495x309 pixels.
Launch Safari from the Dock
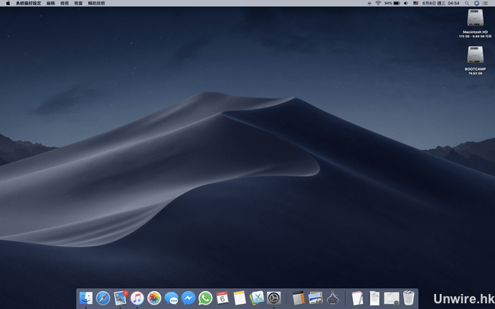(x=103, y=298)
